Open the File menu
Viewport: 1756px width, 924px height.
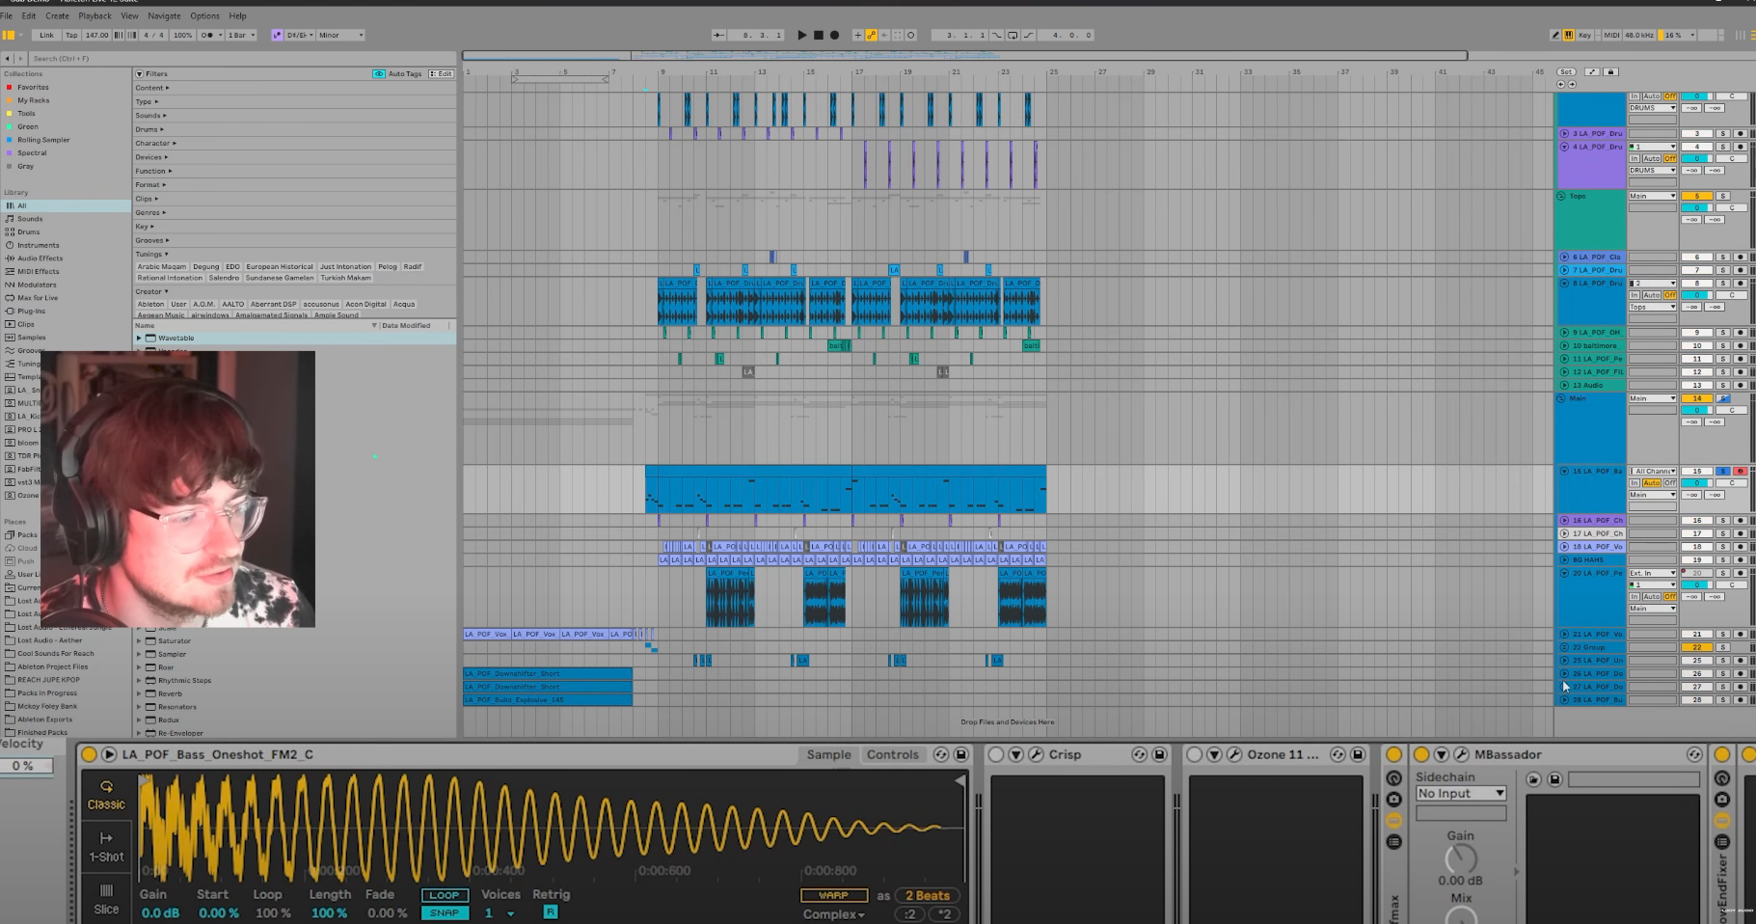[x=6, y=15]
